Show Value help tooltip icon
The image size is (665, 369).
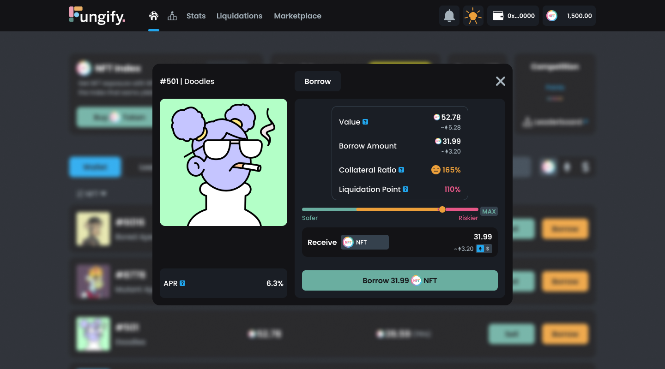click(x=365, y=122)
